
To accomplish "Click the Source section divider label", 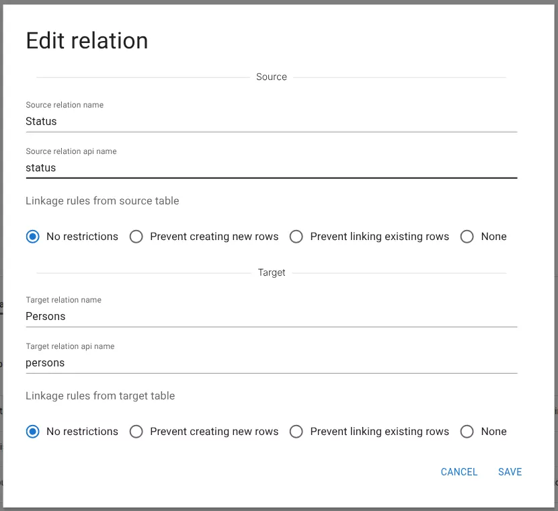I will tap(272, 77).
